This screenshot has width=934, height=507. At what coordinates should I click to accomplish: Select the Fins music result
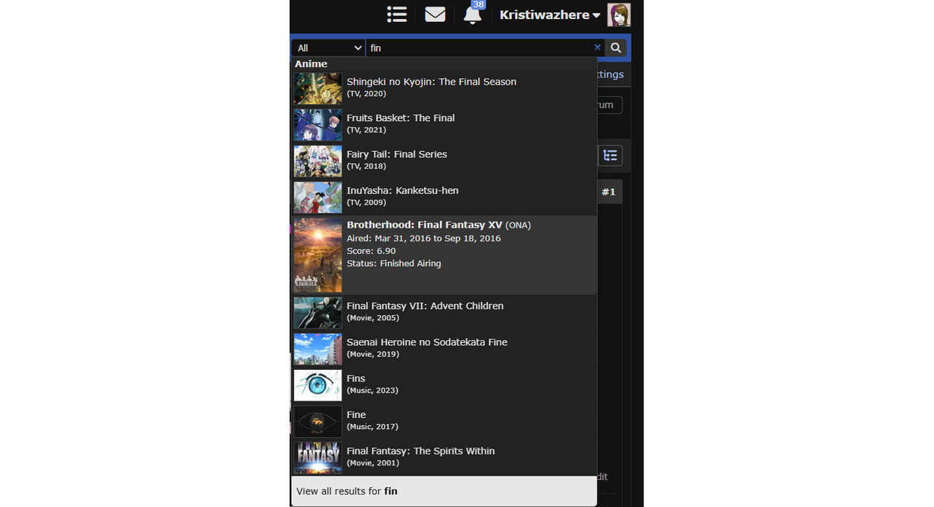[x=444, y=386]
